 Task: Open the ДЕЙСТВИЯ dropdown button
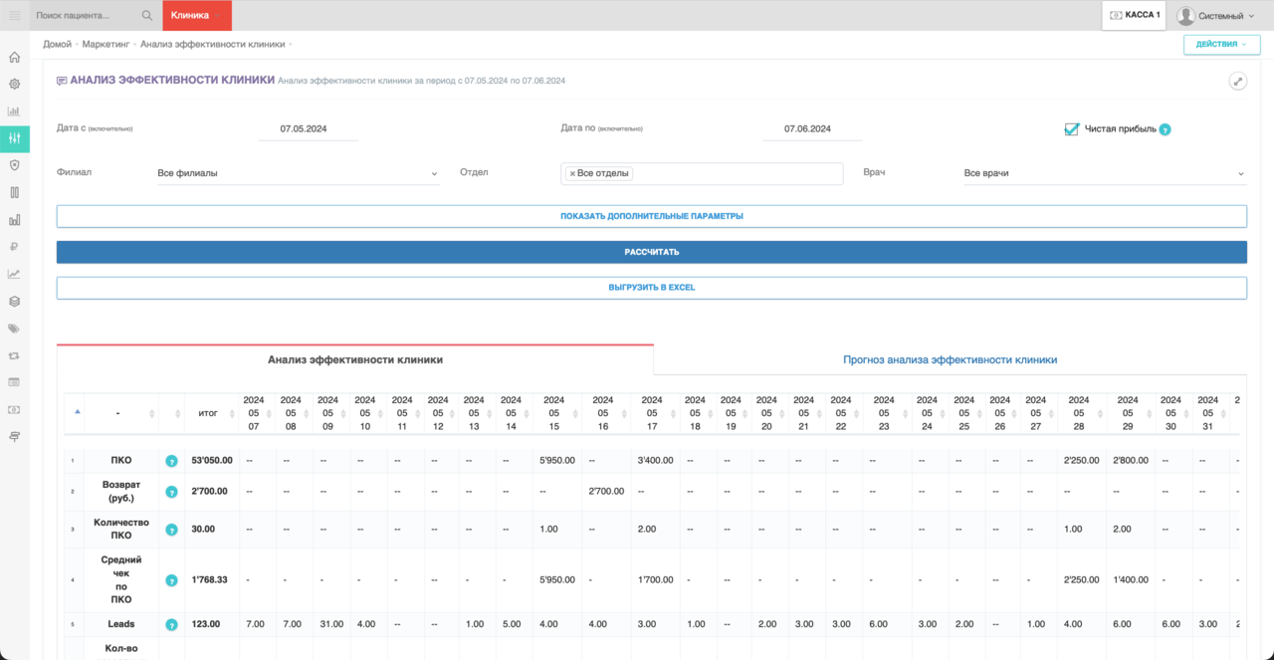point(1221,45)
